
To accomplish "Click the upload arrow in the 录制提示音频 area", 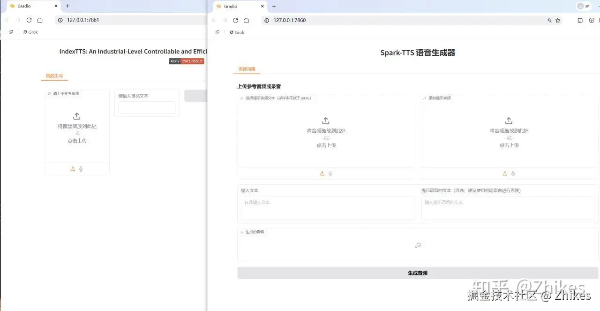I will (509, 121).
